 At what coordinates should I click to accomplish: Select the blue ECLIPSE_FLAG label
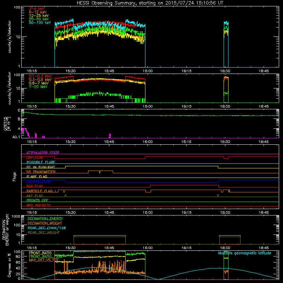coord(39,181)
